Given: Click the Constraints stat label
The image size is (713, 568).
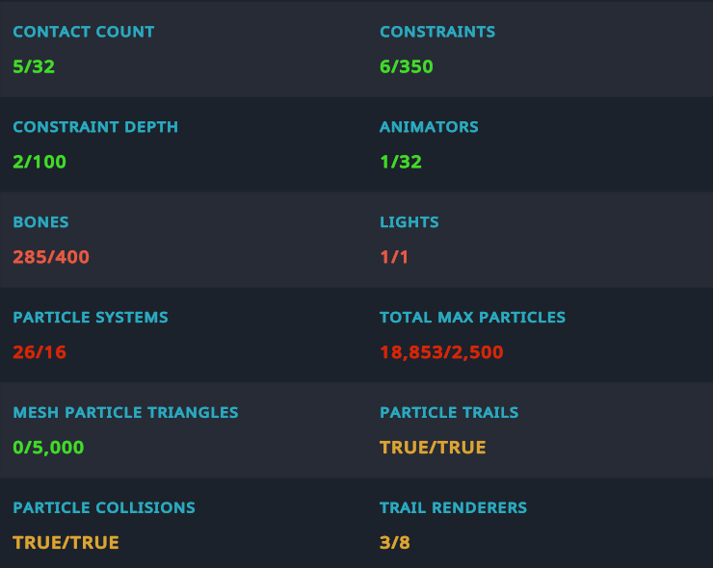Looking at the screenshot, I should tap(437, 32).
